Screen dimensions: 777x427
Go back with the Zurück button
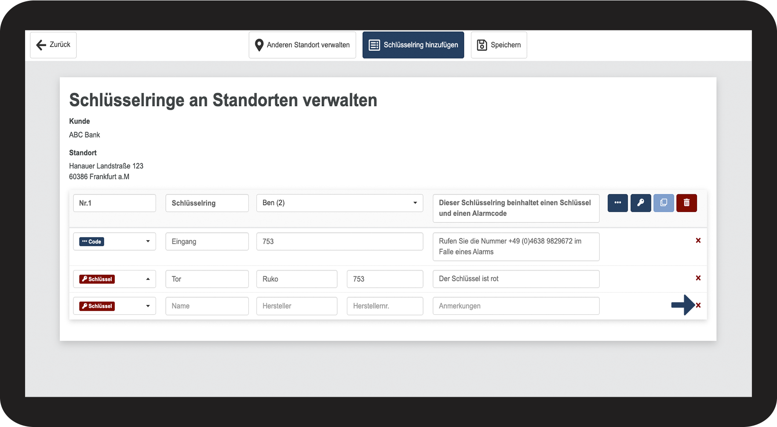[x=53, y=45]
